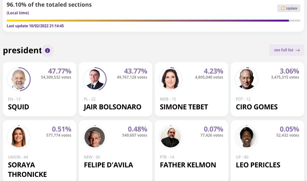Click Leo Pericles's portrait photo

(x=246, y=137)
